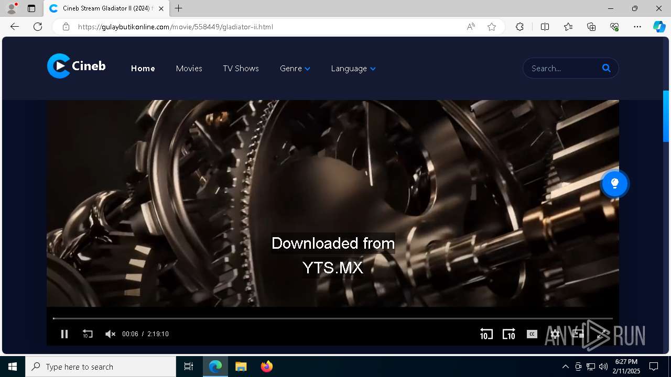Go to Home in site navigation

pyautogui.click(x=143, y=69)
